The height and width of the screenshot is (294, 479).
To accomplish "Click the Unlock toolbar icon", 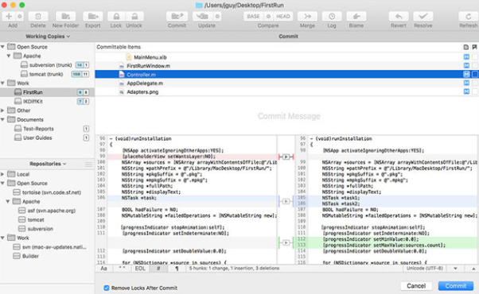I will [x=134, y=16].
